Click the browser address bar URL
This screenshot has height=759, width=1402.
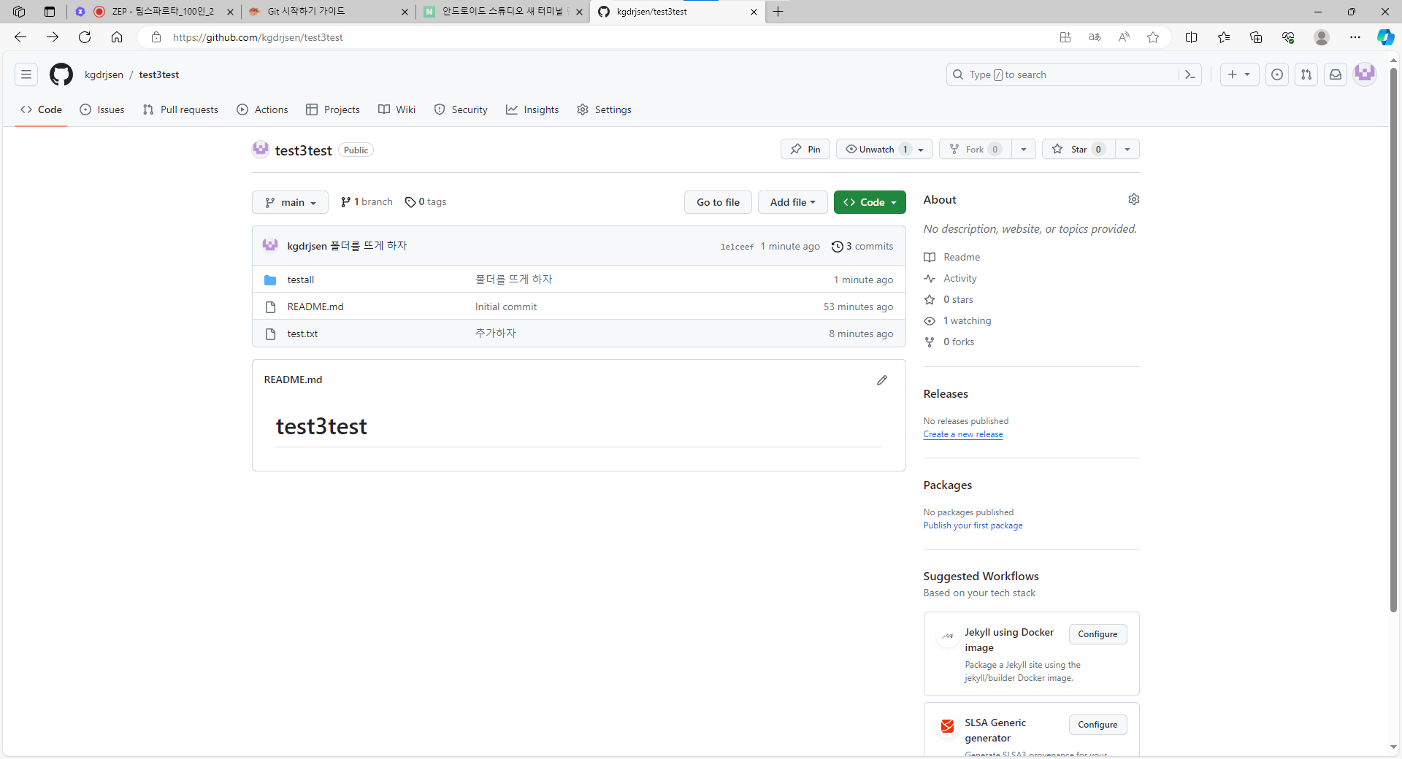coord(258,37)
